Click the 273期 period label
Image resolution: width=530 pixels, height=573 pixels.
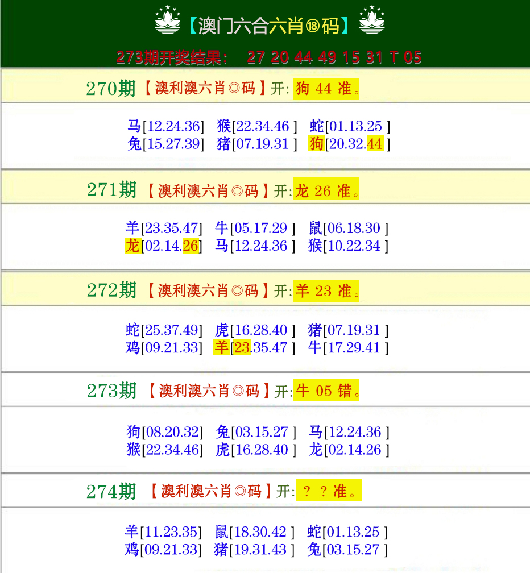[111, 391]
